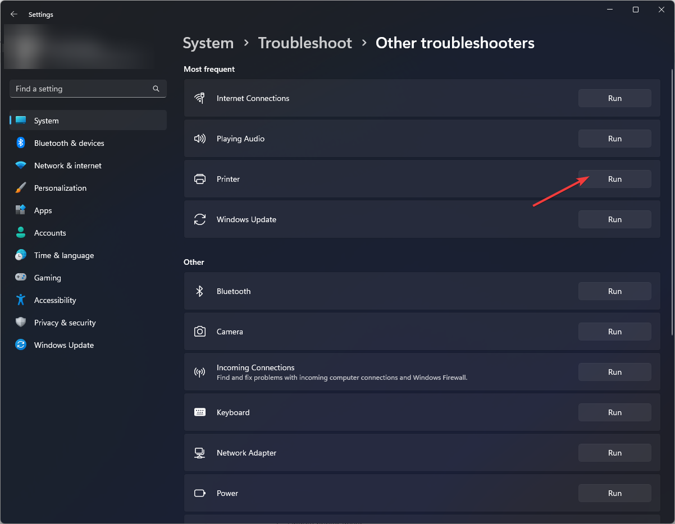Click the Incoming Connections antenna icon
The height and width of the screenshot is (524, 675).
click(x=199, y=372)
